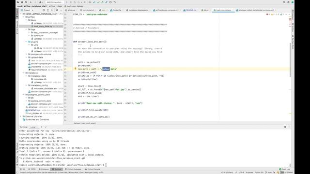310x174 pixels.
Task: Click the Expand All icon in Project panel
Action: point(48,10)
